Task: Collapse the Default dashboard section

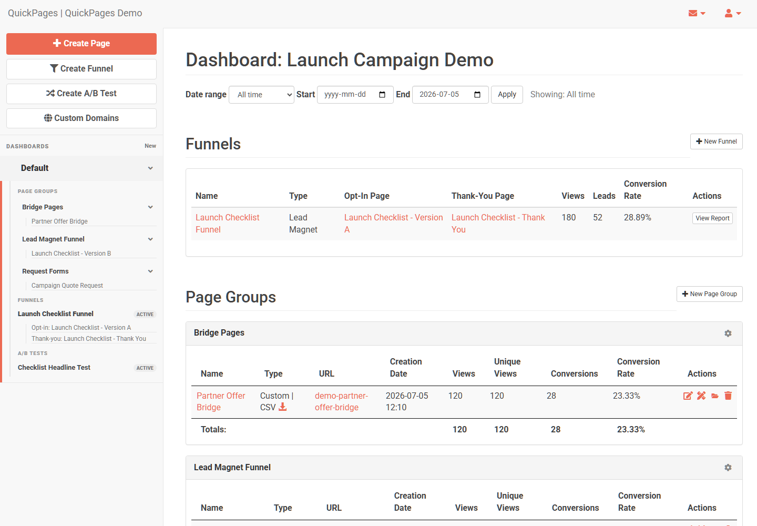Action: (150, 168)
